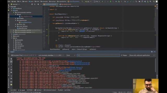Click screen capture camera icon in logcat sidebar
167x93 pixels.
(x=11, y=82)
